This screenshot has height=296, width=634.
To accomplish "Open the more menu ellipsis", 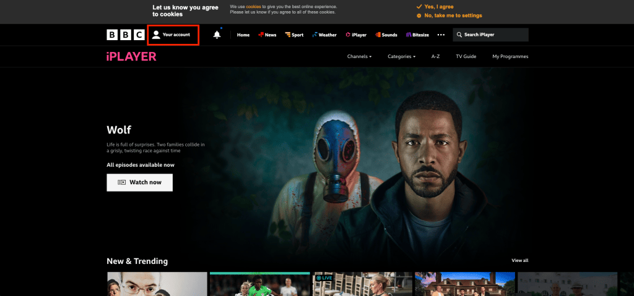I will [441, 35].
